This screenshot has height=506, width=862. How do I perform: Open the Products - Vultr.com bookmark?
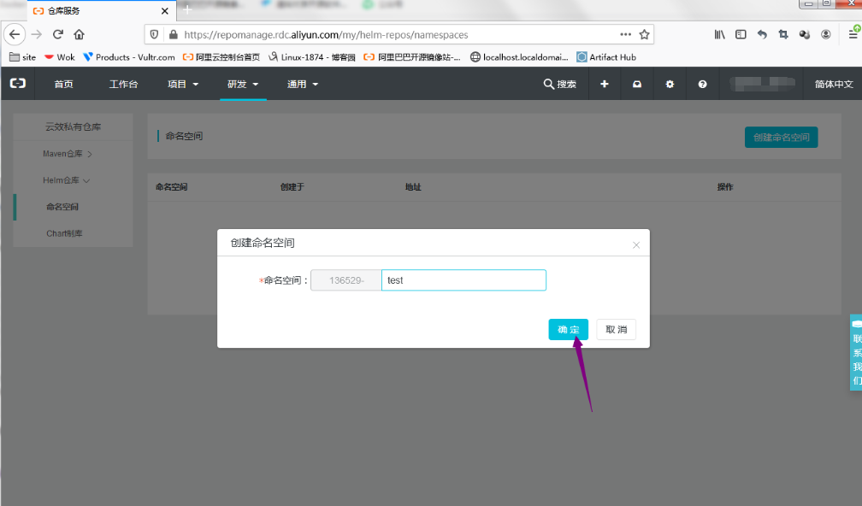(x=128, y=57)
